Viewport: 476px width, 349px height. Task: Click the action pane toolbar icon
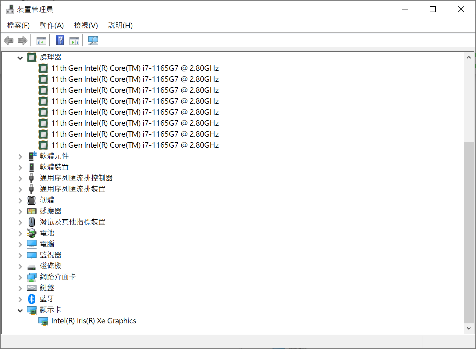pos(74,41)
